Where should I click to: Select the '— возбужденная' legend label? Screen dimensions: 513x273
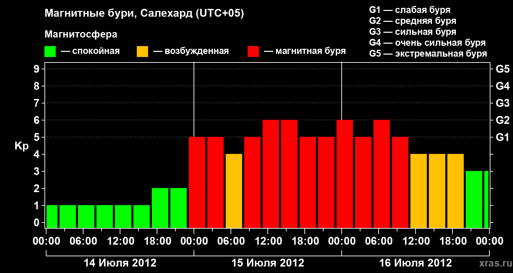click(191, 51)
